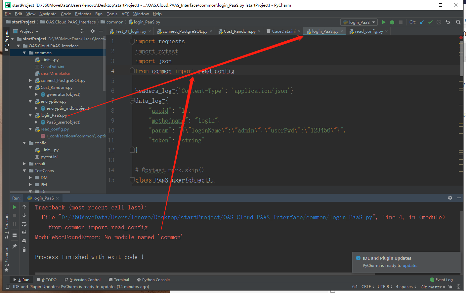Screen dimensions: 466x293
Task: Commit changes via Git checkmark icon
Action: coord(430,22)
